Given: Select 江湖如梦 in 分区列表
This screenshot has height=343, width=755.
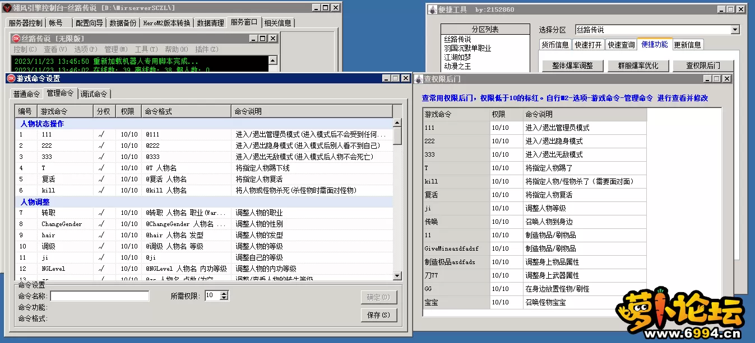Looking at the screenshot, I should tap(457, 57).
